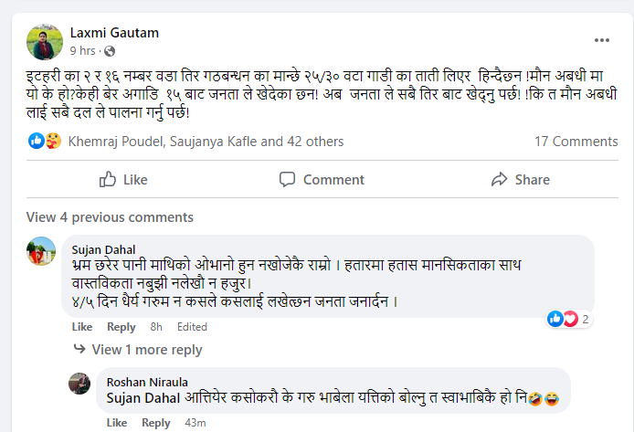Screen dimensions: 634x432
Task: Click the public globe privacy icon
Action: point(111,51)
